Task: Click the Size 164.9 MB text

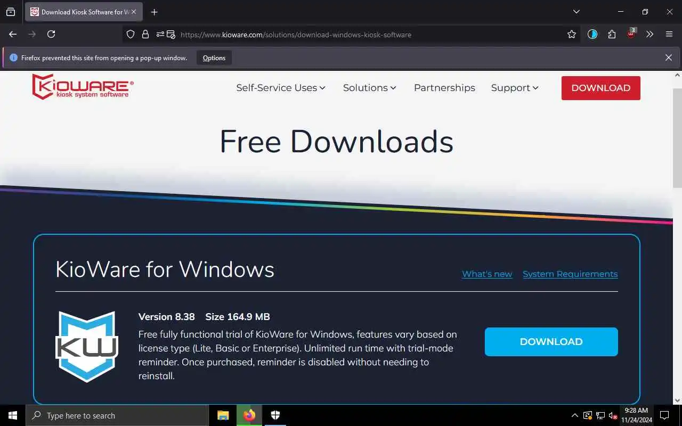Action: click(x=238, y=317)
